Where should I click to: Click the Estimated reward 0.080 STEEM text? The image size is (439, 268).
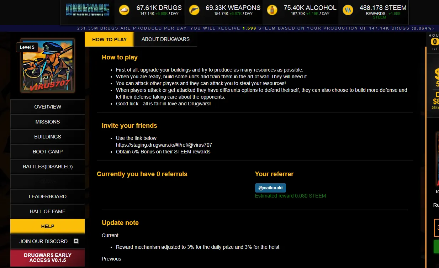pyautogui.click(x=290, y=196)
